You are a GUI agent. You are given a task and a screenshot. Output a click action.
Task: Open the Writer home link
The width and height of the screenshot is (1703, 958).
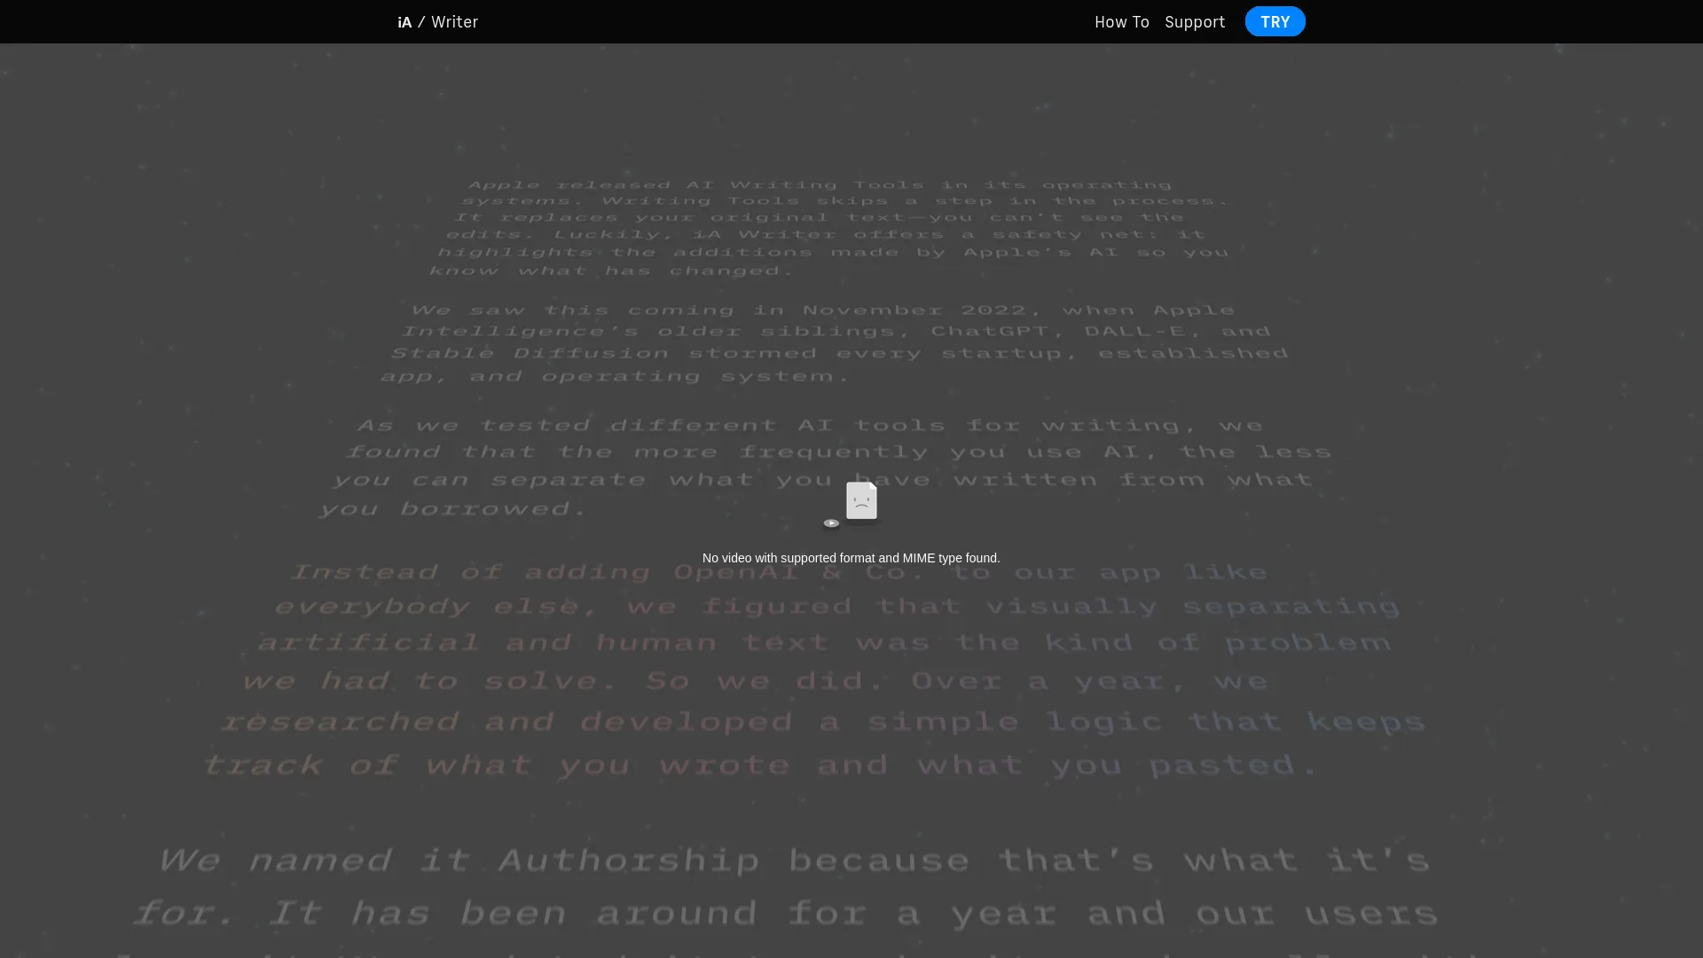[x=454, y=22]
